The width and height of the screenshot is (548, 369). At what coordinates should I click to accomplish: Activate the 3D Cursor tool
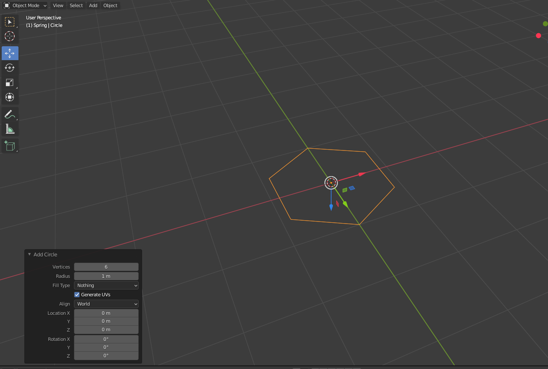click(10, 37)
